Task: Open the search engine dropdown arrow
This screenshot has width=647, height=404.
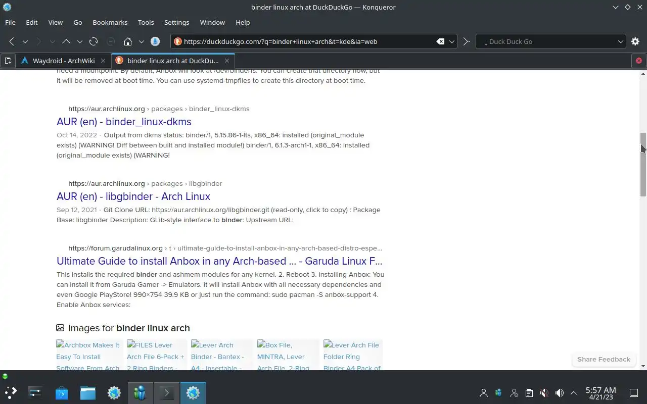Action: (621, 41)
